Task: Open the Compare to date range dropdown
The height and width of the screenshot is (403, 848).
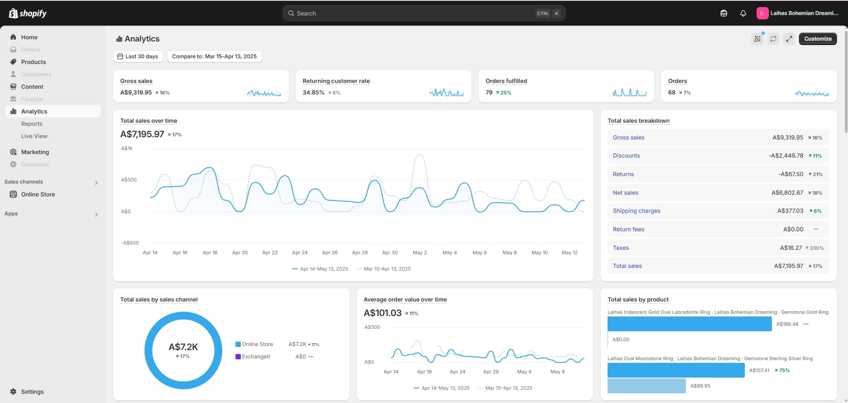Action: [214, 56]
